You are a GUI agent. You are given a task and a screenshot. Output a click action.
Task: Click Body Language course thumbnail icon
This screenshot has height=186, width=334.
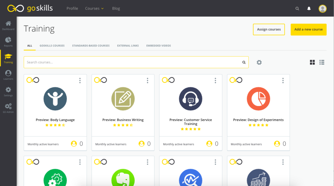click(x=55, y=99)
